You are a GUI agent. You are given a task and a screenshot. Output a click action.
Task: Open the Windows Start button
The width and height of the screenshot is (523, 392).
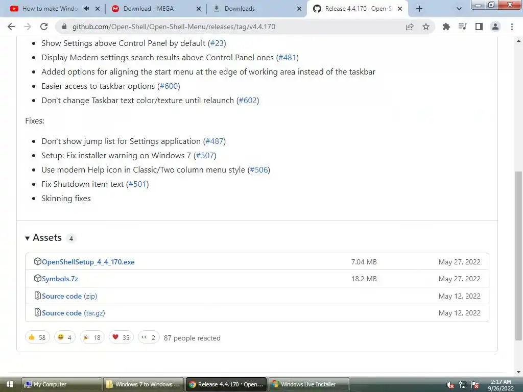[10, 384]
